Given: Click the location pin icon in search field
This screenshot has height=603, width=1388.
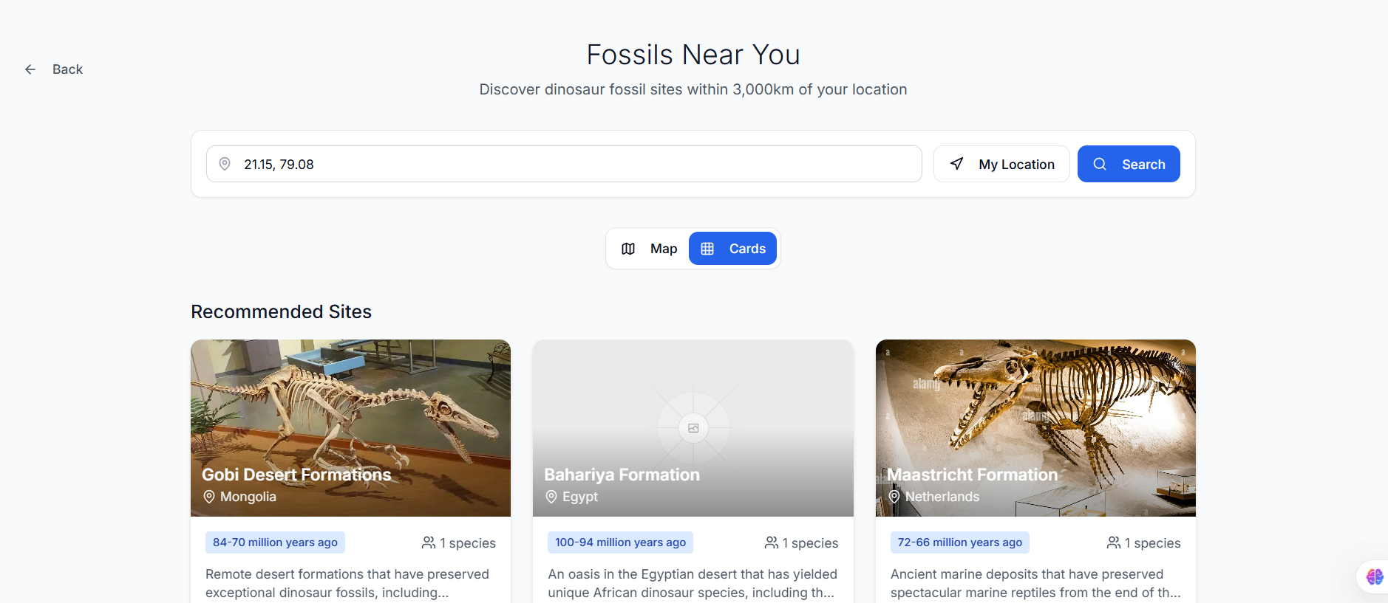Looking at the screenshot, I should click(x=225, y=164).
